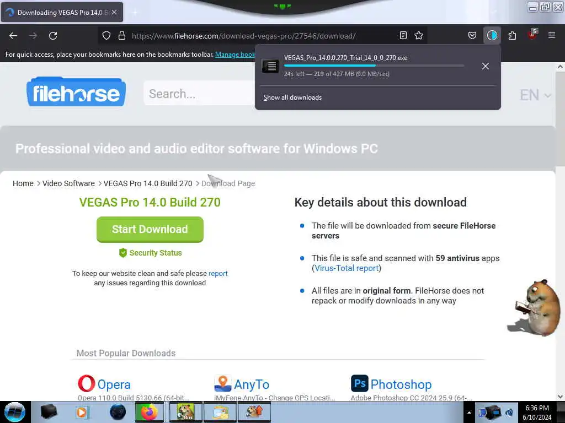Viewport: 565px width, 423px height.
Task: Open VEGAS_Pro_14.0.0.270 exe file icon
Action: click(x=270, y=66)
